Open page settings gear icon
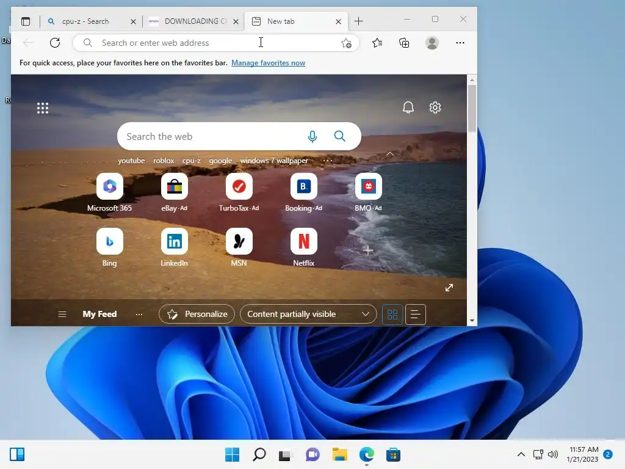Image resolution: width=625 pixels, height=469 pixels. (435, 107)
